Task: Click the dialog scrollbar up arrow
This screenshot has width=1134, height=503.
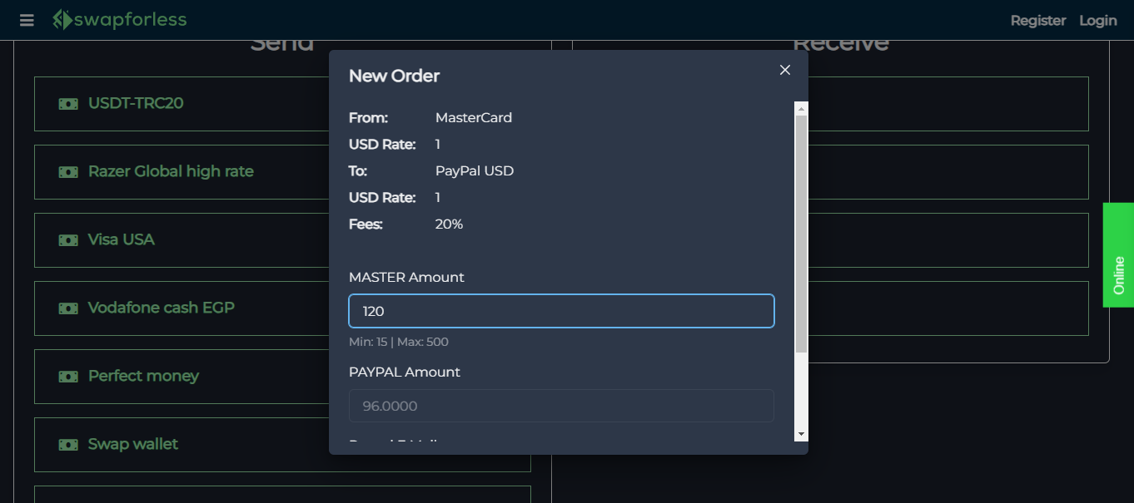Action: pyautogui.click(x=801, y=109)
